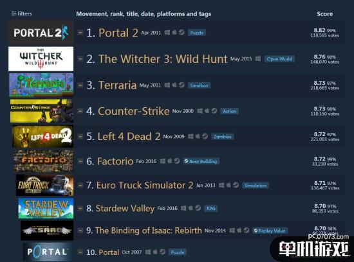Click the Windows platform icon for Portal 2
Image resolution: width=354 pixels, height=262 pixels.
167,33
